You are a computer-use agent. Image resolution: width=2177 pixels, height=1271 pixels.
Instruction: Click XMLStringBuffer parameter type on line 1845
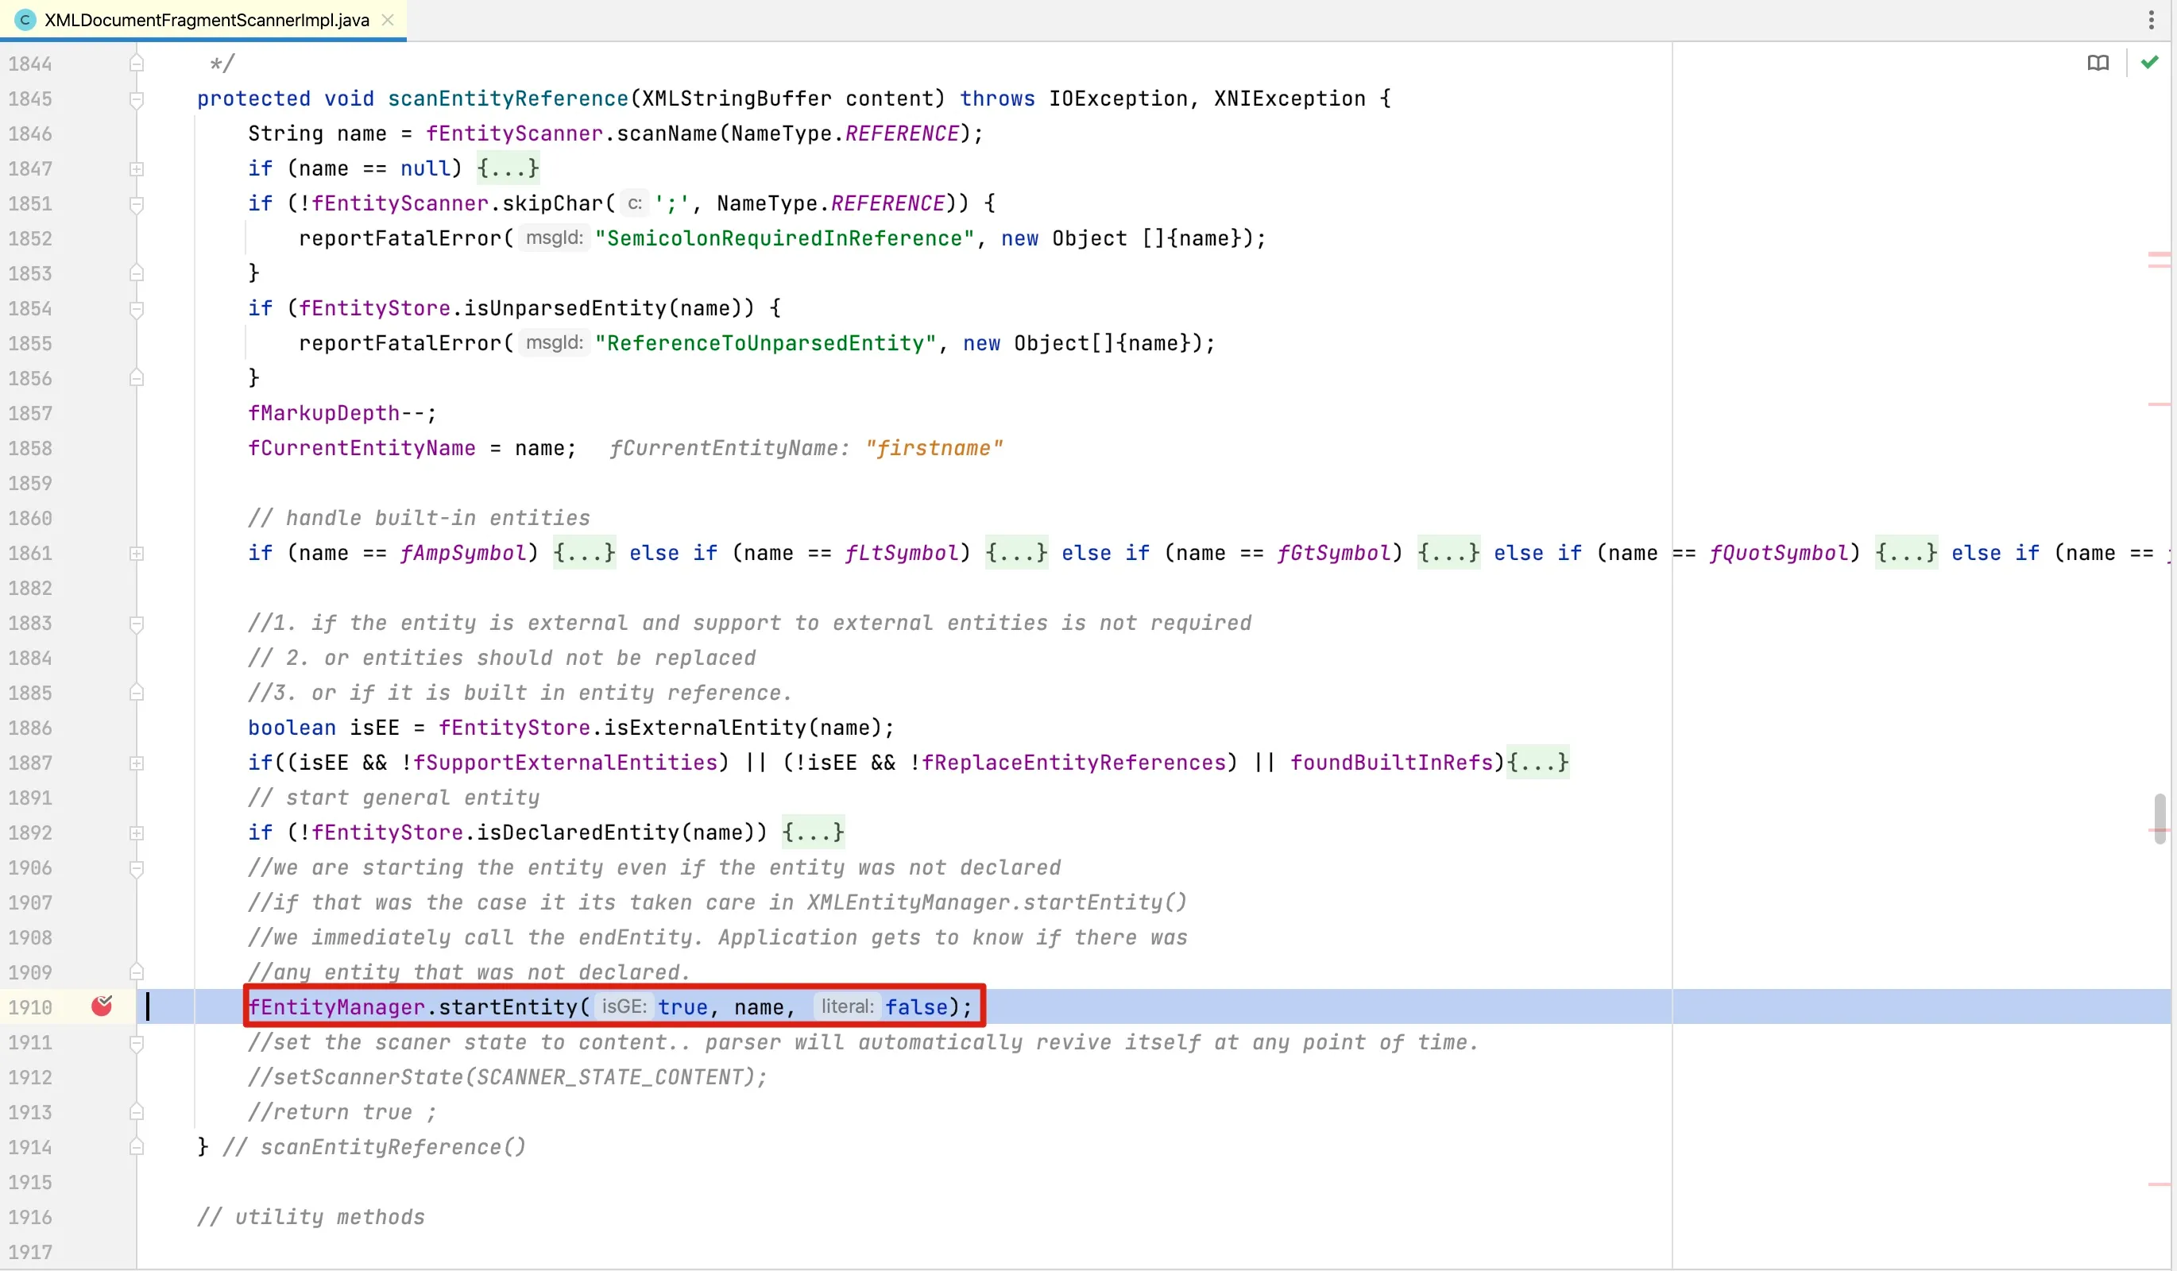[737, 99]
